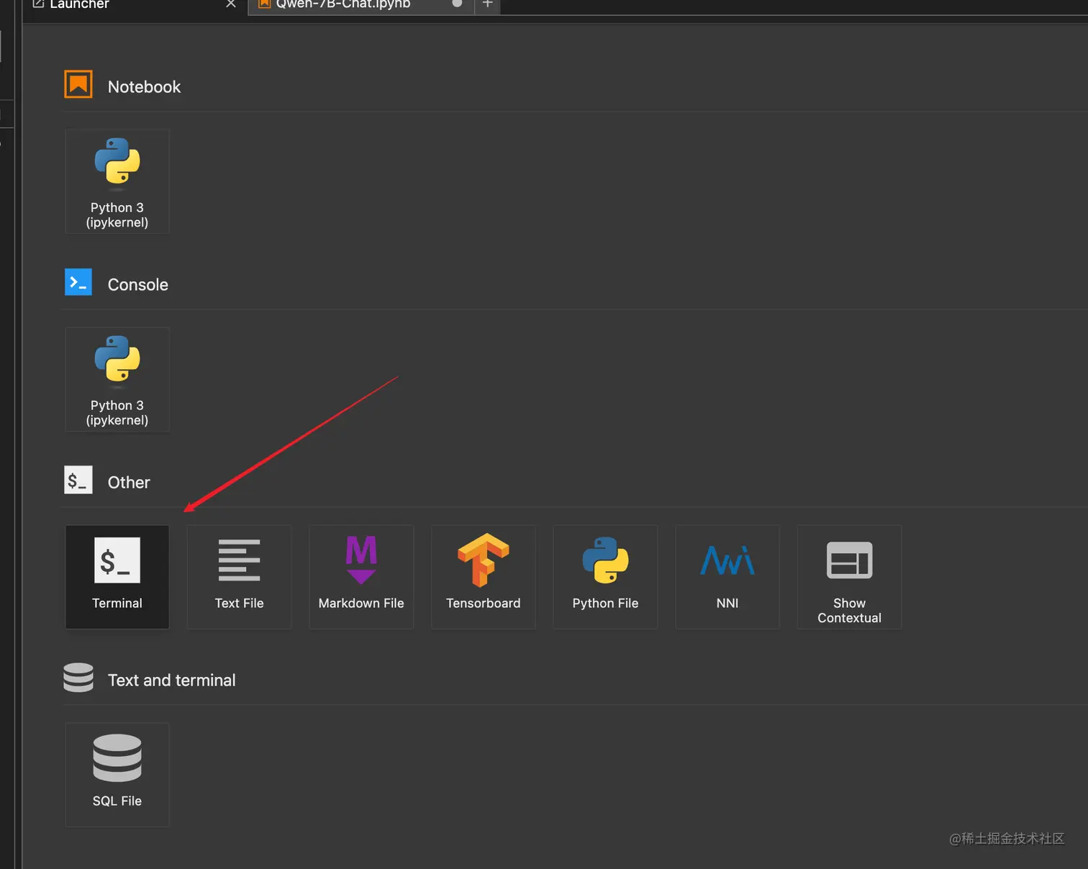Close the Launcher tab with its X

pyautogui.click(x=231, y=4)
